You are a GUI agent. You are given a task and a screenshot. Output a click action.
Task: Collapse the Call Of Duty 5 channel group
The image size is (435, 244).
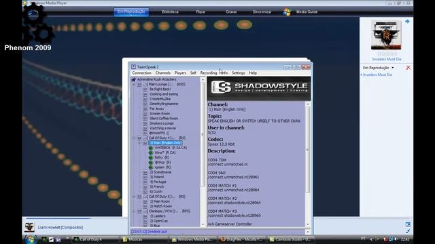coord(134,197)
